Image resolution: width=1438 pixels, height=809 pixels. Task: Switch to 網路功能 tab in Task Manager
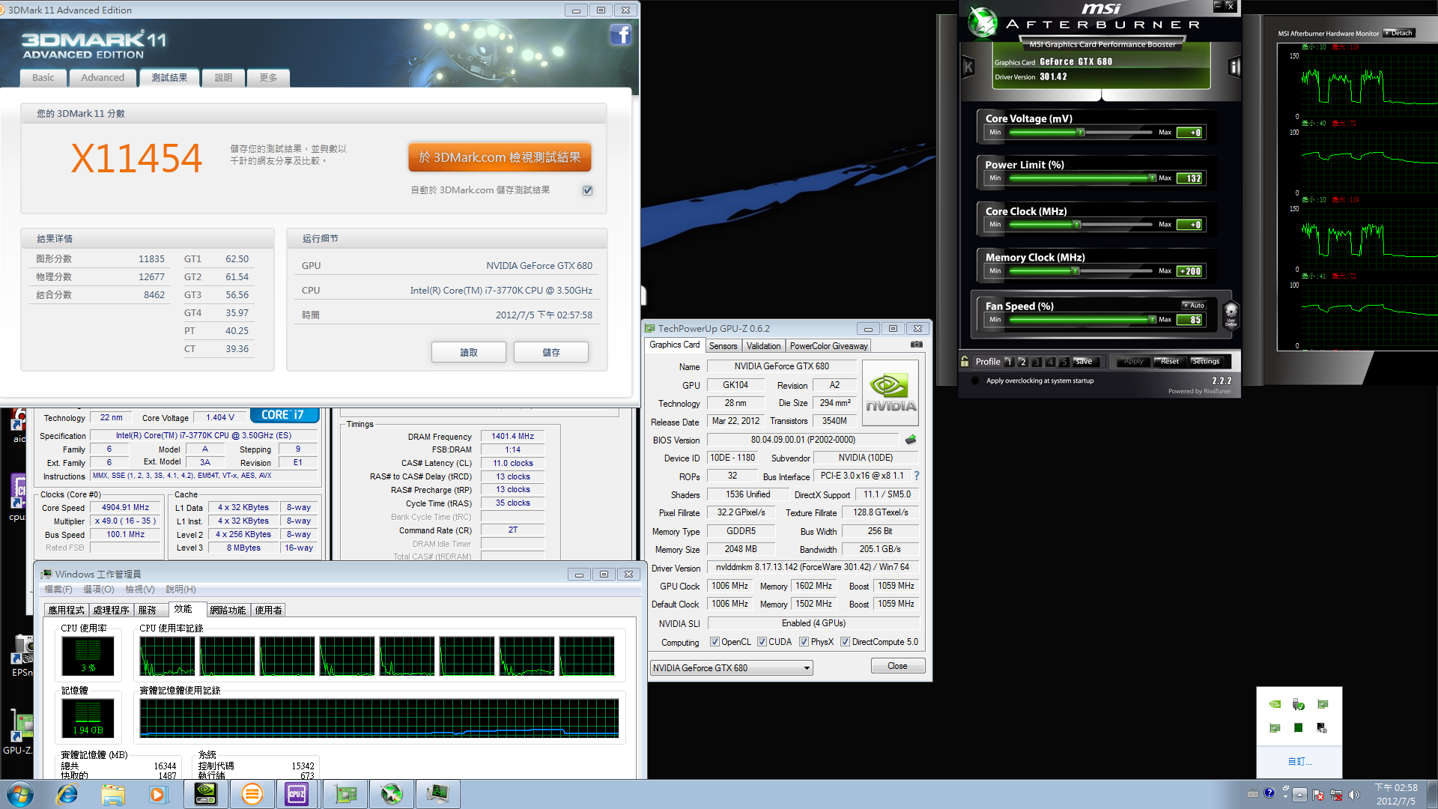tap(228, 610)
